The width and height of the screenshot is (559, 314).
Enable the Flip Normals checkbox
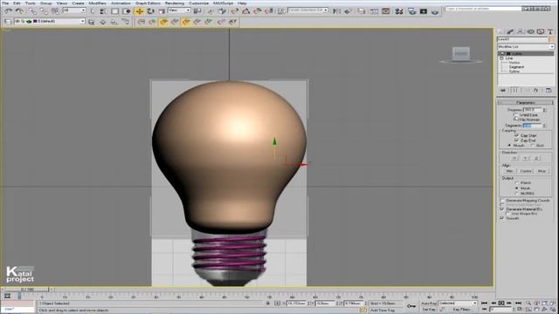[516, 119]
